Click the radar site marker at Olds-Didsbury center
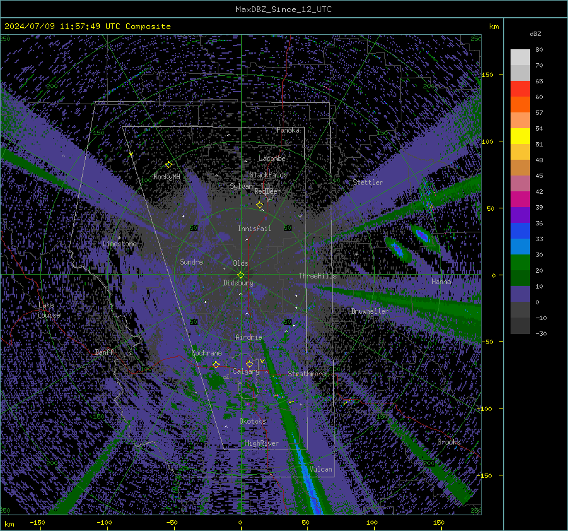Image resolution: width=568 pixels, height=531 pixels. click(x=240, y=275)
